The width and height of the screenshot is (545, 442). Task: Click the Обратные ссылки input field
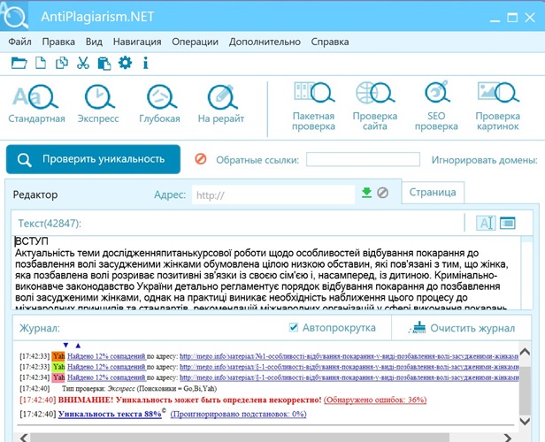point(363,159)
